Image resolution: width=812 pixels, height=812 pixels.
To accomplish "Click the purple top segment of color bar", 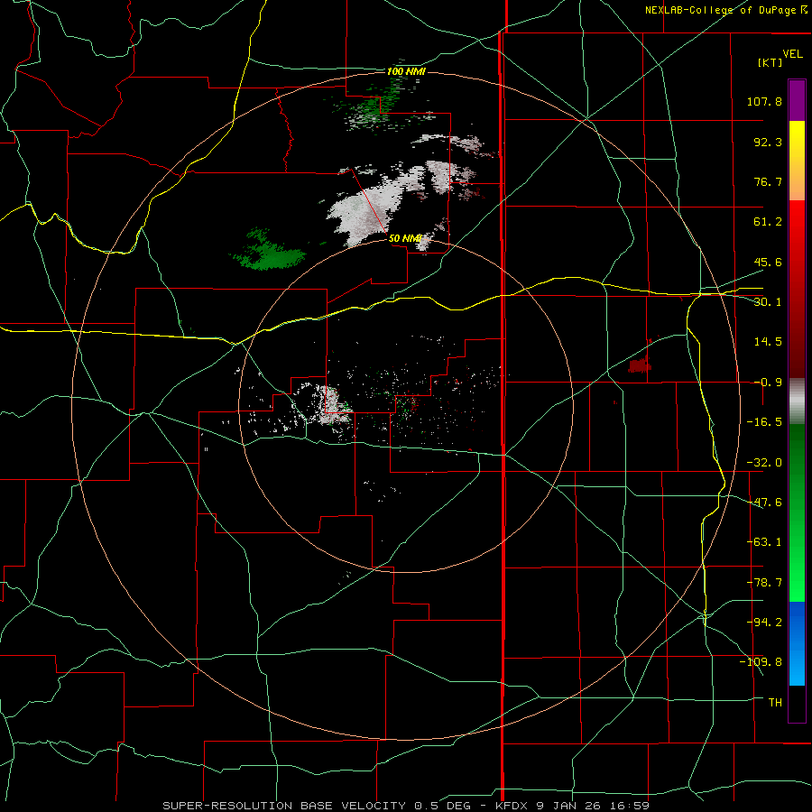I will tap(797, 100).
